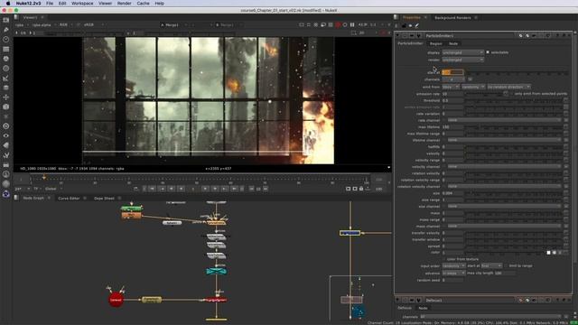This screenshot has width=578, height=325.
Task: Open the Color nodes toolbar icon
Action: click(6, 59)
